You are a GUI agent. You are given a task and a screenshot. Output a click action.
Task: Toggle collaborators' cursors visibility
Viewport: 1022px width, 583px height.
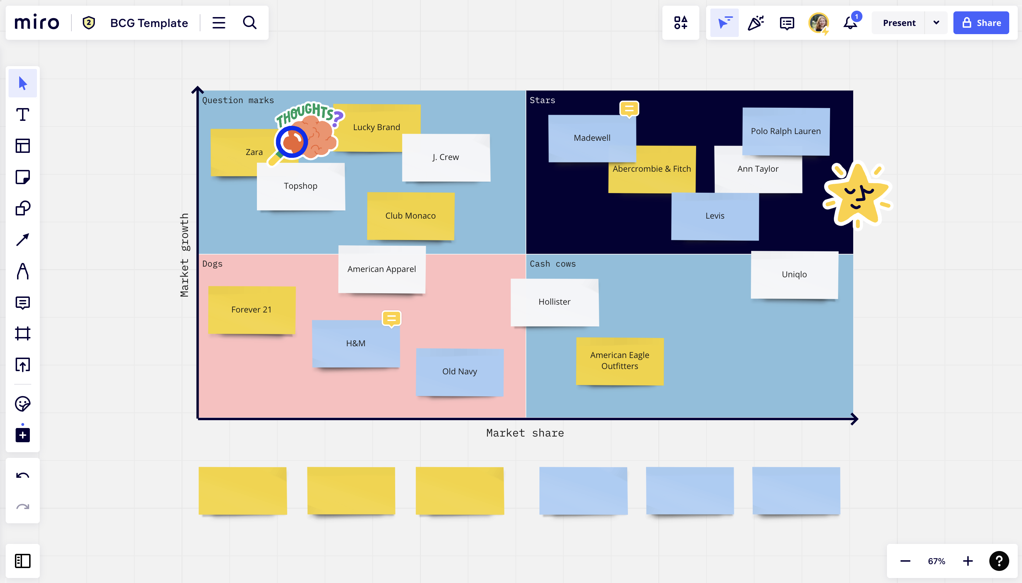(725, 23)
